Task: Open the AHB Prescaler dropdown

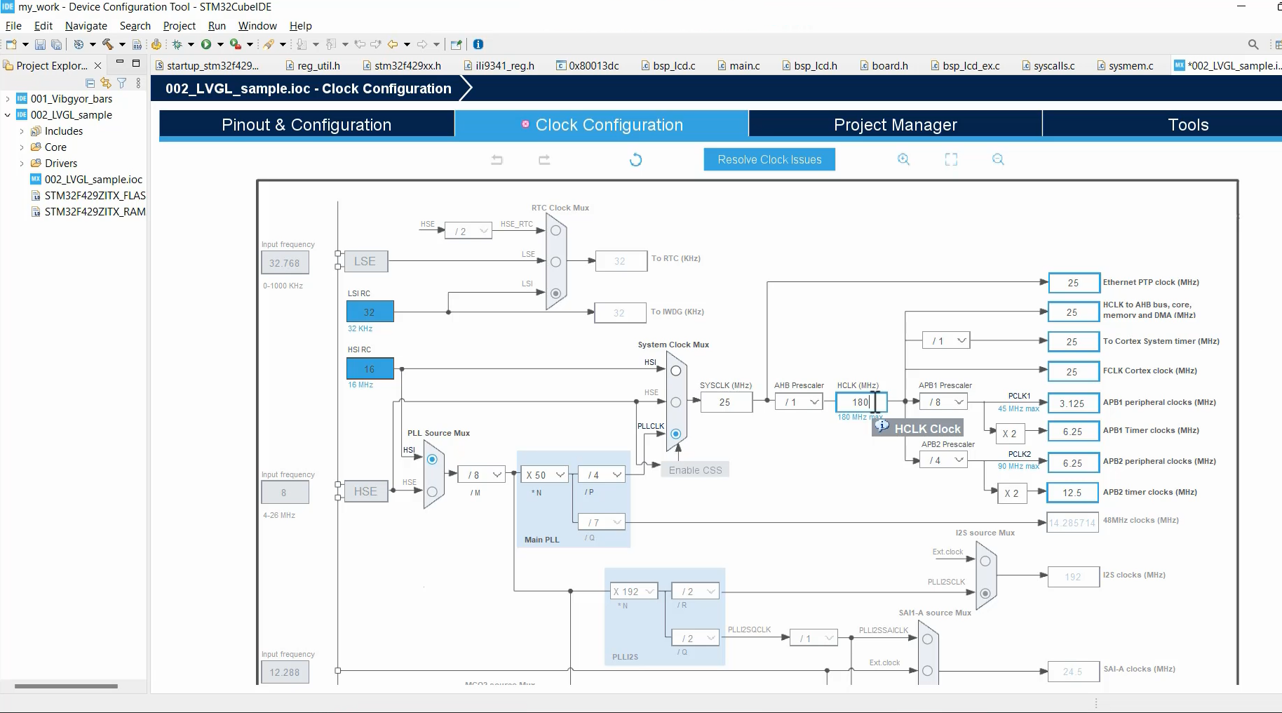Action: coord(799,402)
